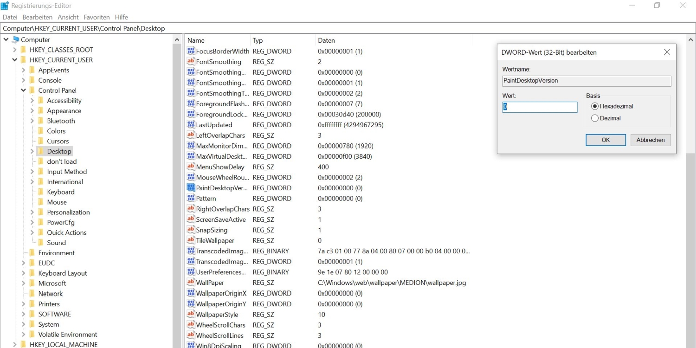Click the ab icon next to WallPaper
Image resolution: width=696 pixels, height=348 pixels.
click(191, 283)
